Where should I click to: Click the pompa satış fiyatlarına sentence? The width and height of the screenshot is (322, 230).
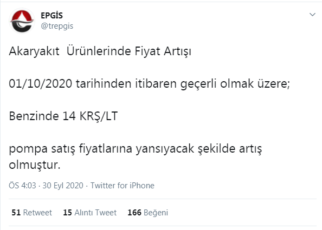coord(136,156)
